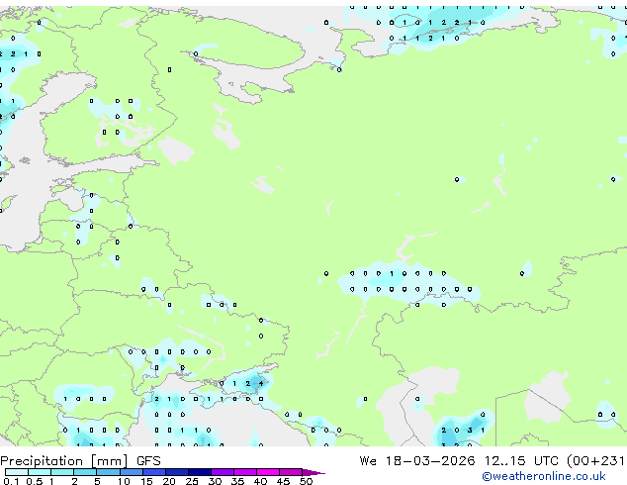Click the 'Precipitation [mm]' title text
This screenshot has width=627, height=485.
(x=64, y=461)
